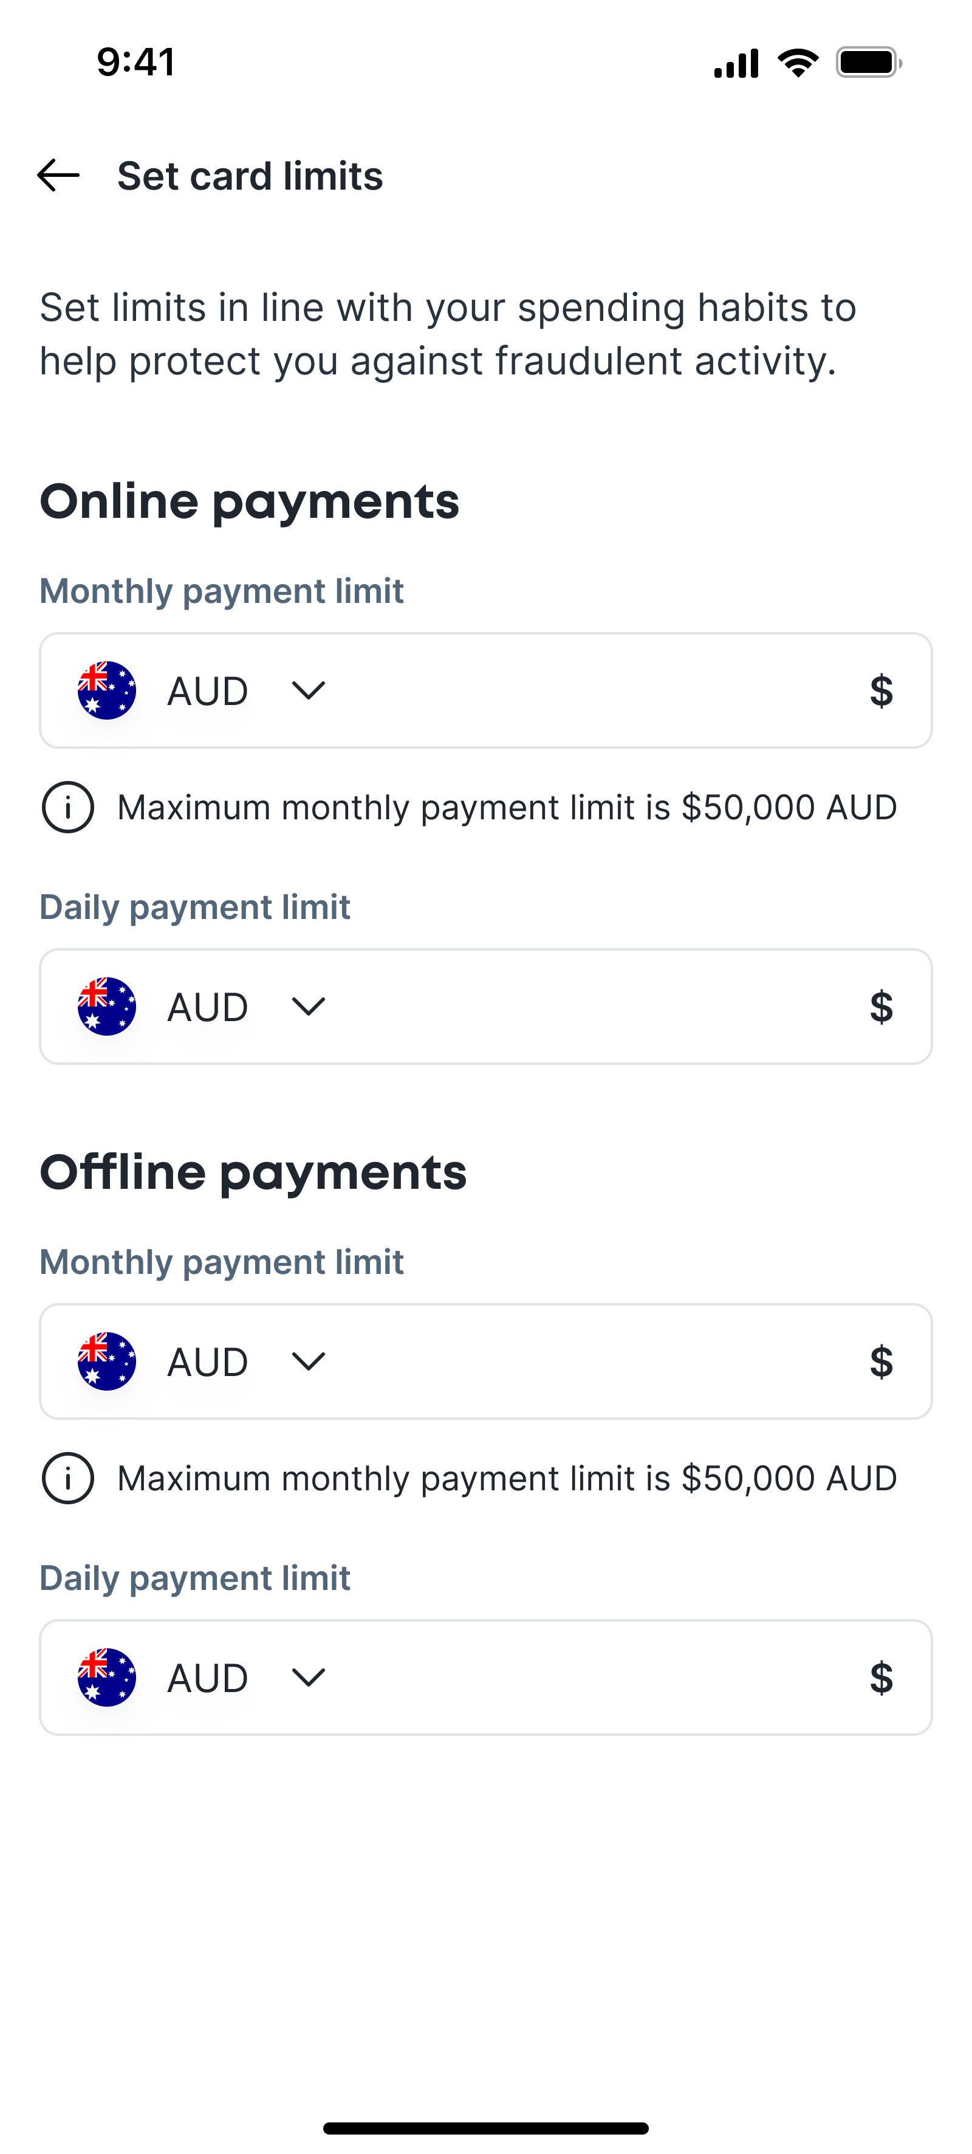Open the currency dropdown for offline daily limit

[307, 1677]
